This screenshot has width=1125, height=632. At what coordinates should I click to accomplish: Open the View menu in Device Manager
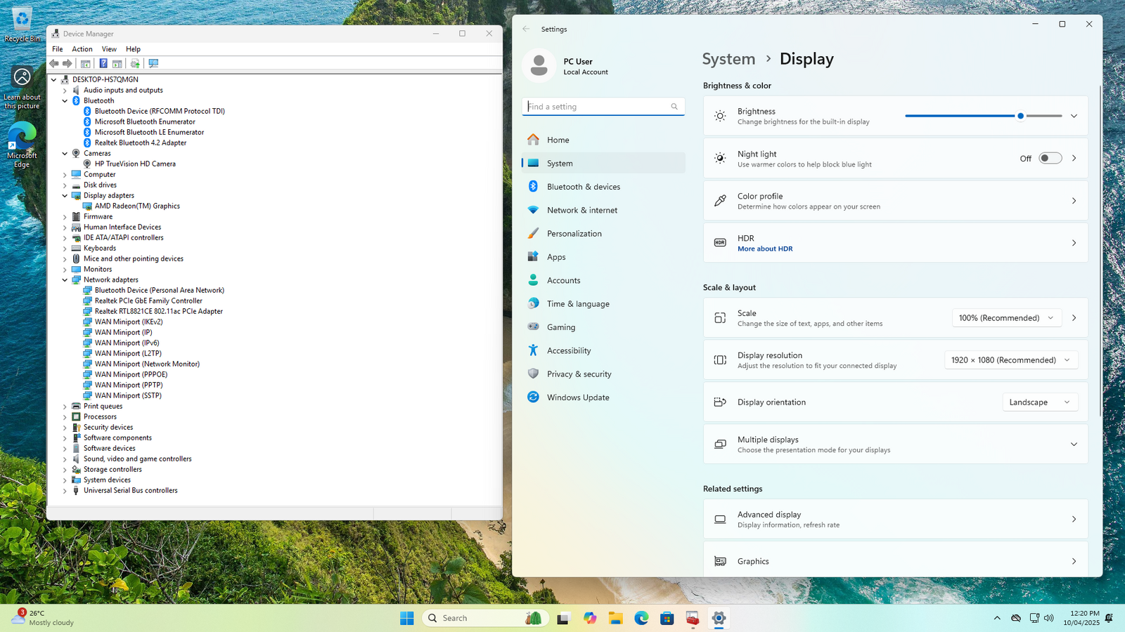point(109,49)
